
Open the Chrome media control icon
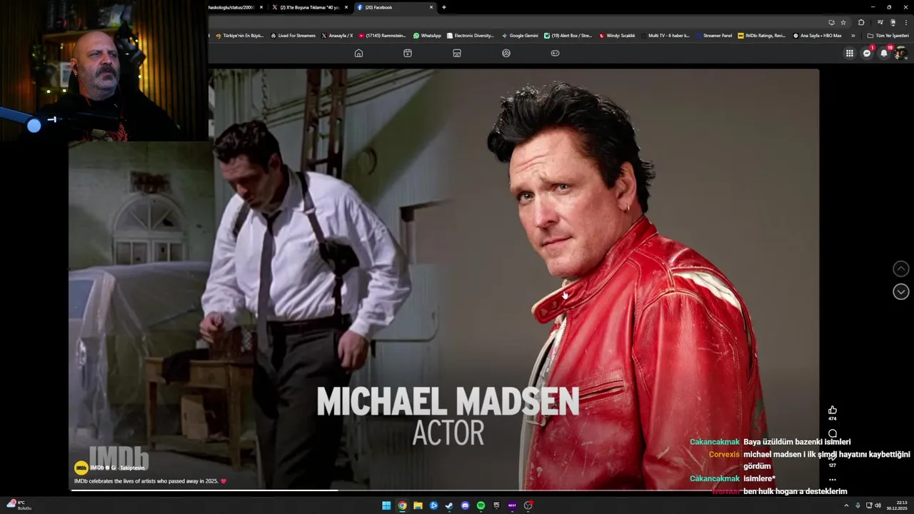(880, 22)
